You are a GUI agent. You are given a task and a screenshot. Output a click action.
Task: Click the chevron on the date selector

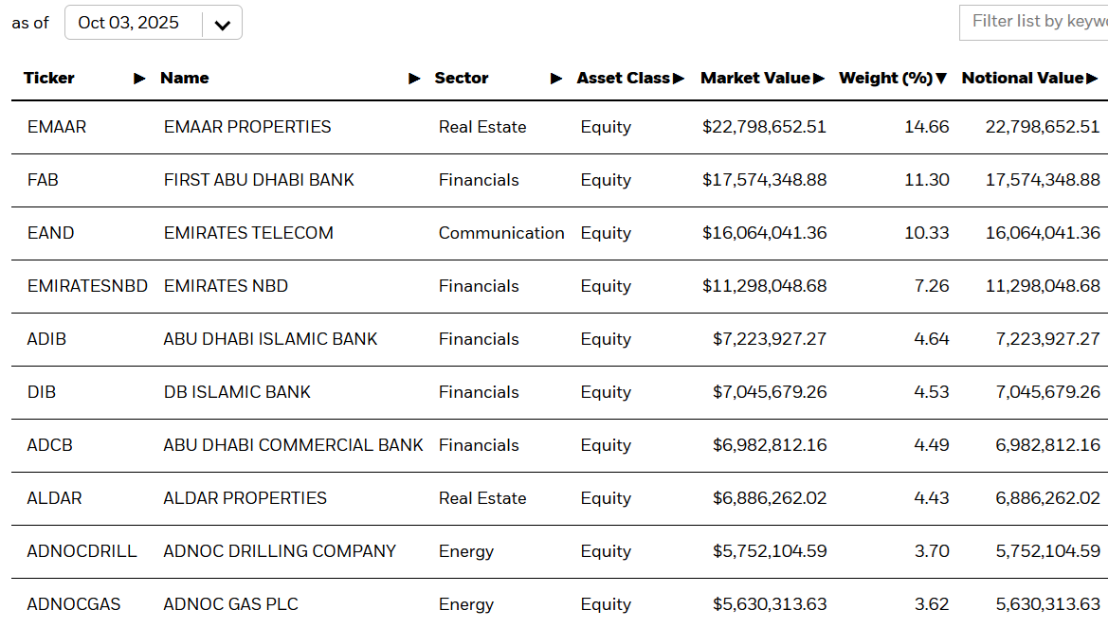[222, 23]
